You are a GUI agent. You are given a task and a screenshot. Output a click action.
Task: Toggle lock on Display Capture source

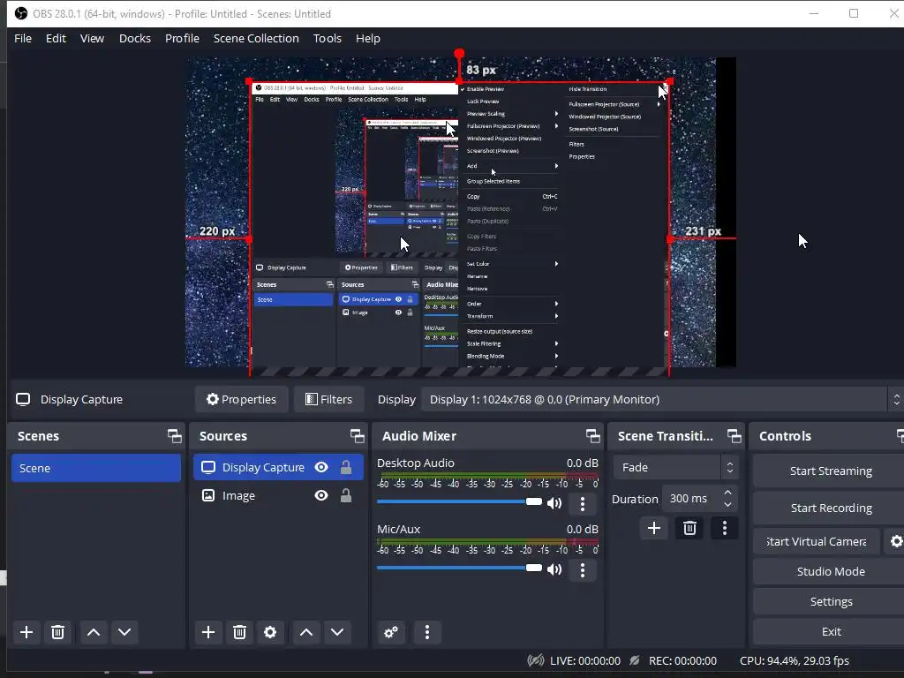click(346, 467)
